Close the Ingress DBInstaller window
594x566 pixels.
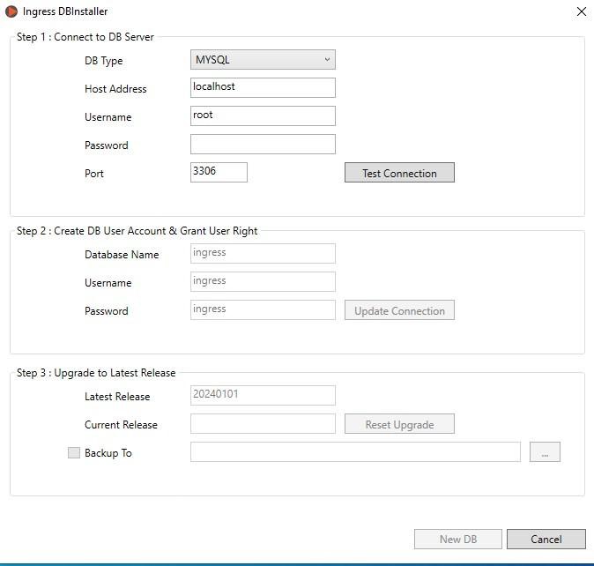pos(582,11)
